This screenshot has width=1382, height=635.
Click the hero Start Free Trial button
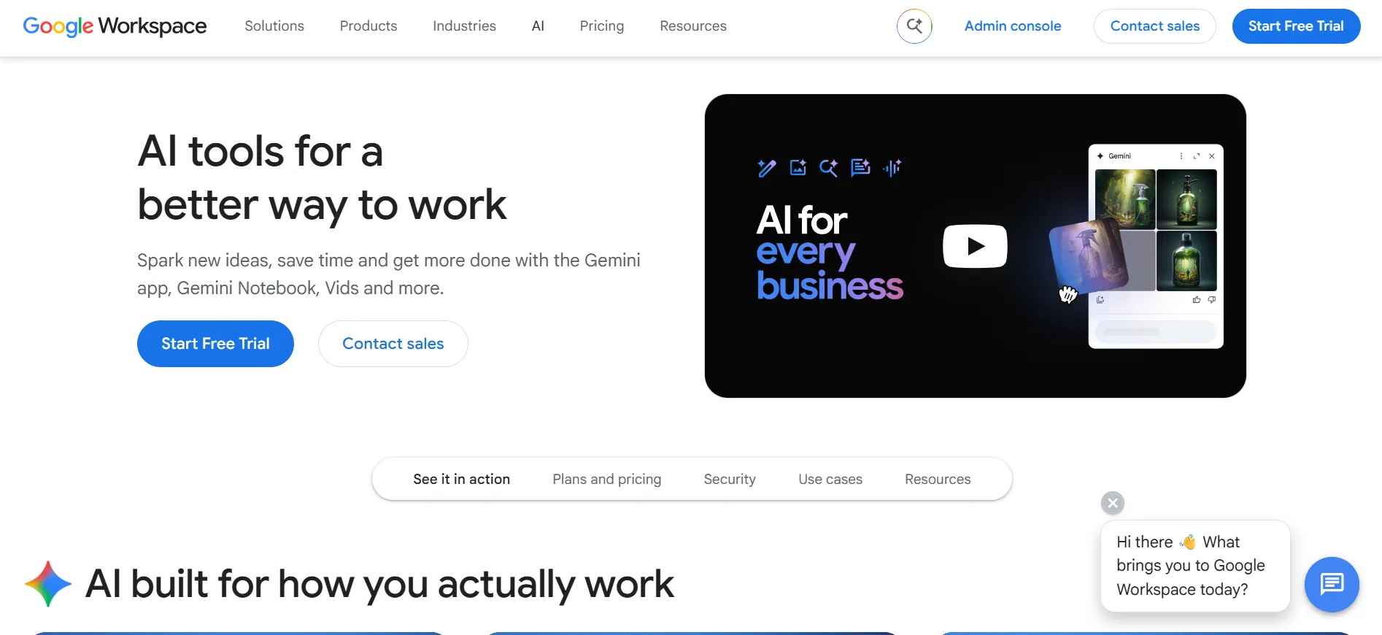point(215,344)
